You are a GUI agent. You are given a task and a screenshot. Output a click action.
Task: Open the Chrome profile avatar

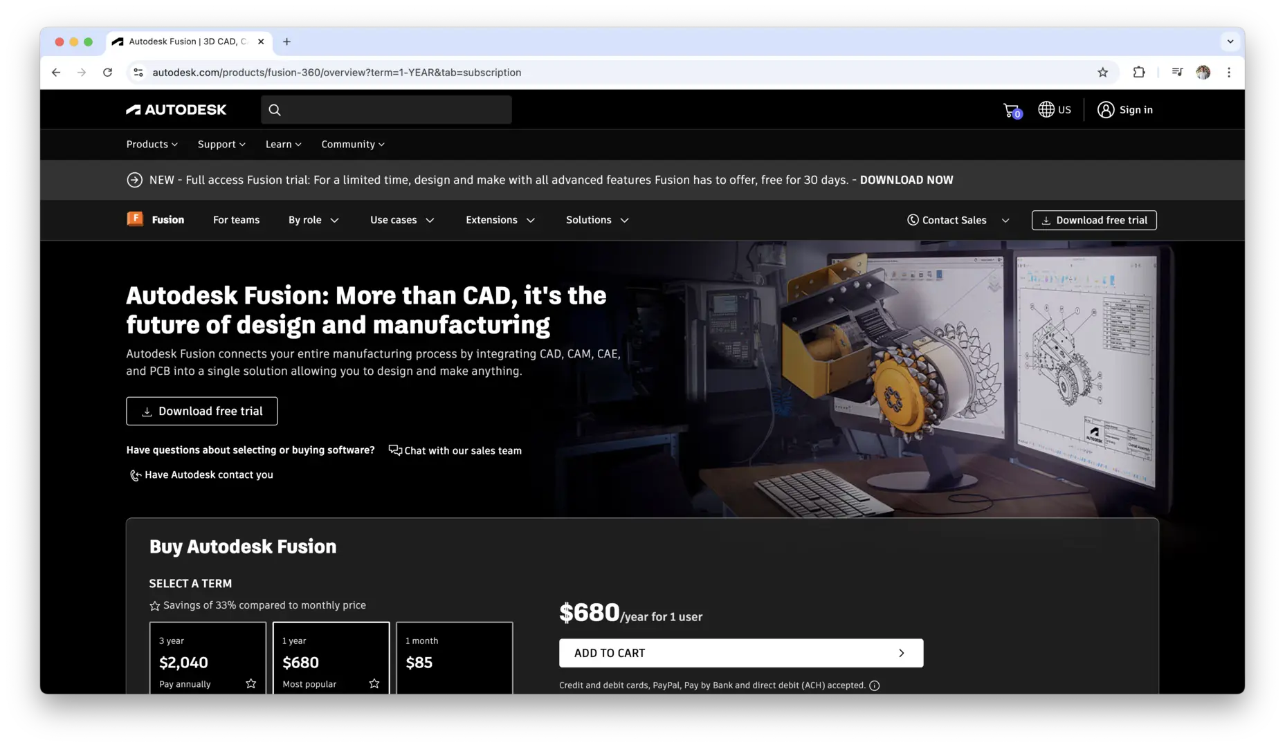(x=1203, y=72)
